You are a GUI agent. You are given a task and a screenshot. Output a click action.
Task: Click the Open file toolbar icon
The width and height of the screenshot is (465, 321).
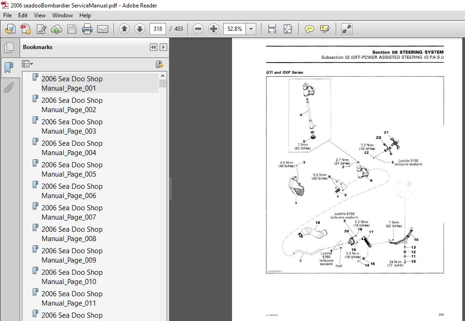pos(10,29)
